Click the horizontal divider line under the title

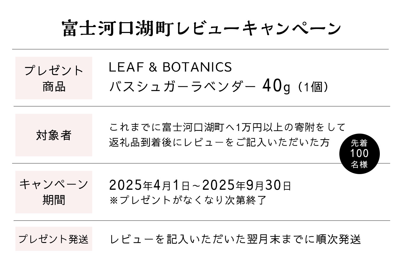[x=200, y=49]
